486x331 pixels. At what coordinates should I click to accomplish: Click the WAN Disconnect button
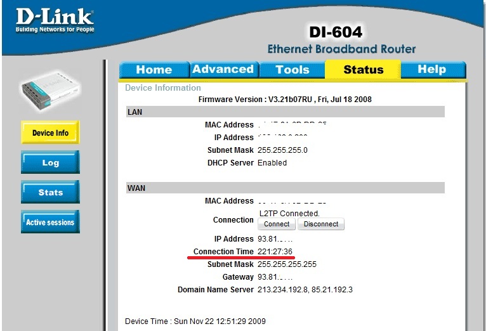click(321, 224)
